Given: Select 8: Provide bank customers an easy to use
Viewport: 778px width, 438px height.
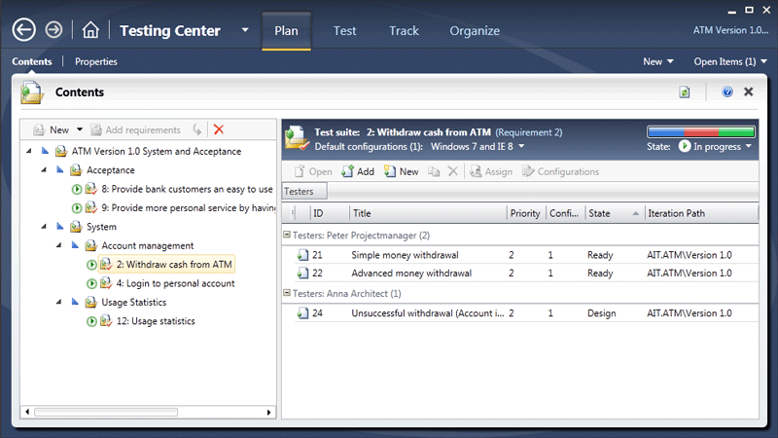Looking at the screenshot, I should click(x=187, y=189).
